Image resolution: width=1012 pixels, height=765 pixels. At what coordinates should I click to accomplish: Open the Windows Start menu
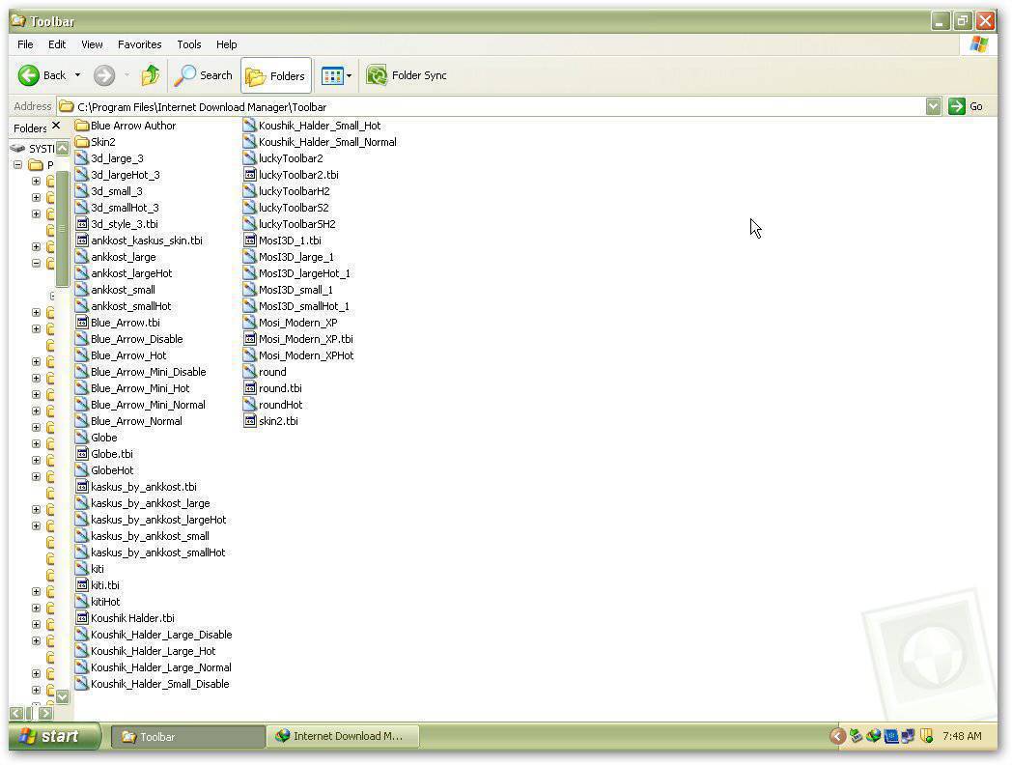point(54,737)
